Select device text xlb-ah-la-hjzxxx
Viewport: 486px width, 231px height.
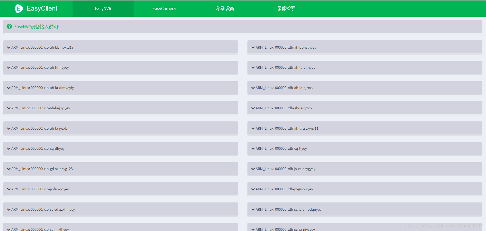(x=301, y=88)
